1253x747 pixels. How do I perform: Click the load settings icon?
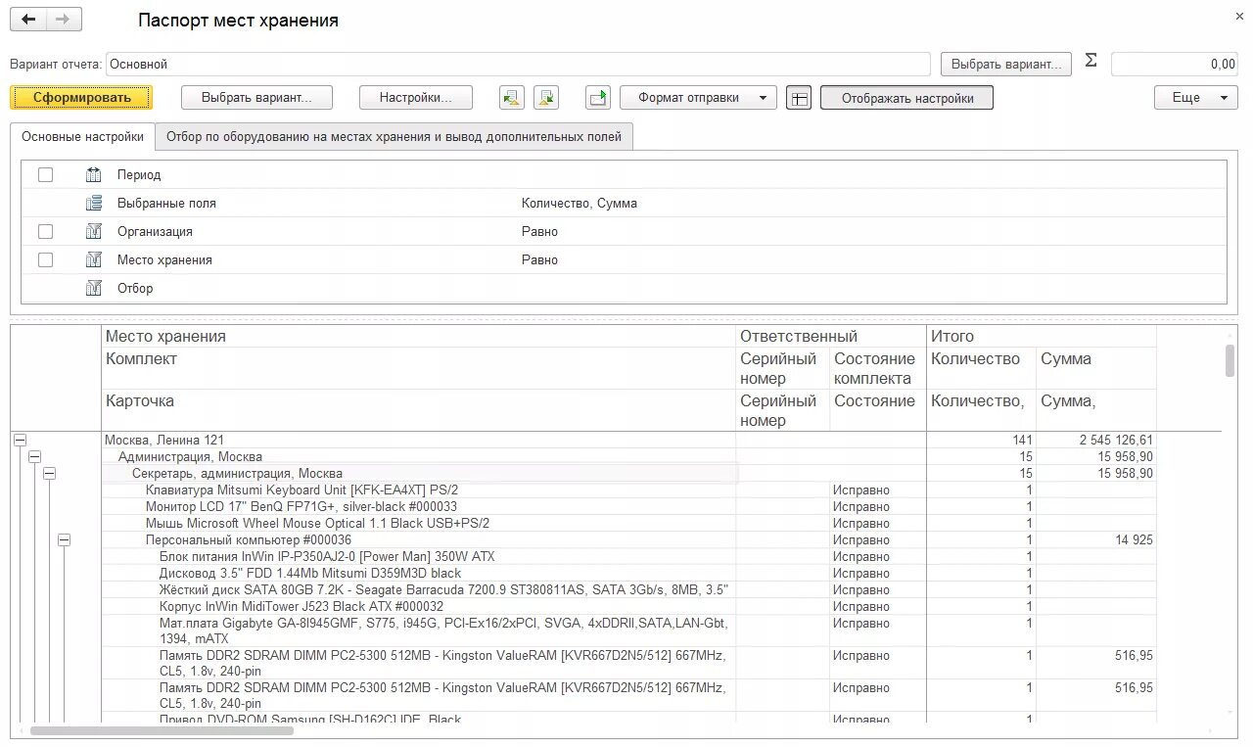[511, 98]
